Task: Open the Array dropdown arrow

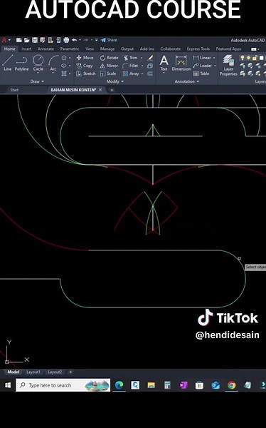Action: coord(142,73)
